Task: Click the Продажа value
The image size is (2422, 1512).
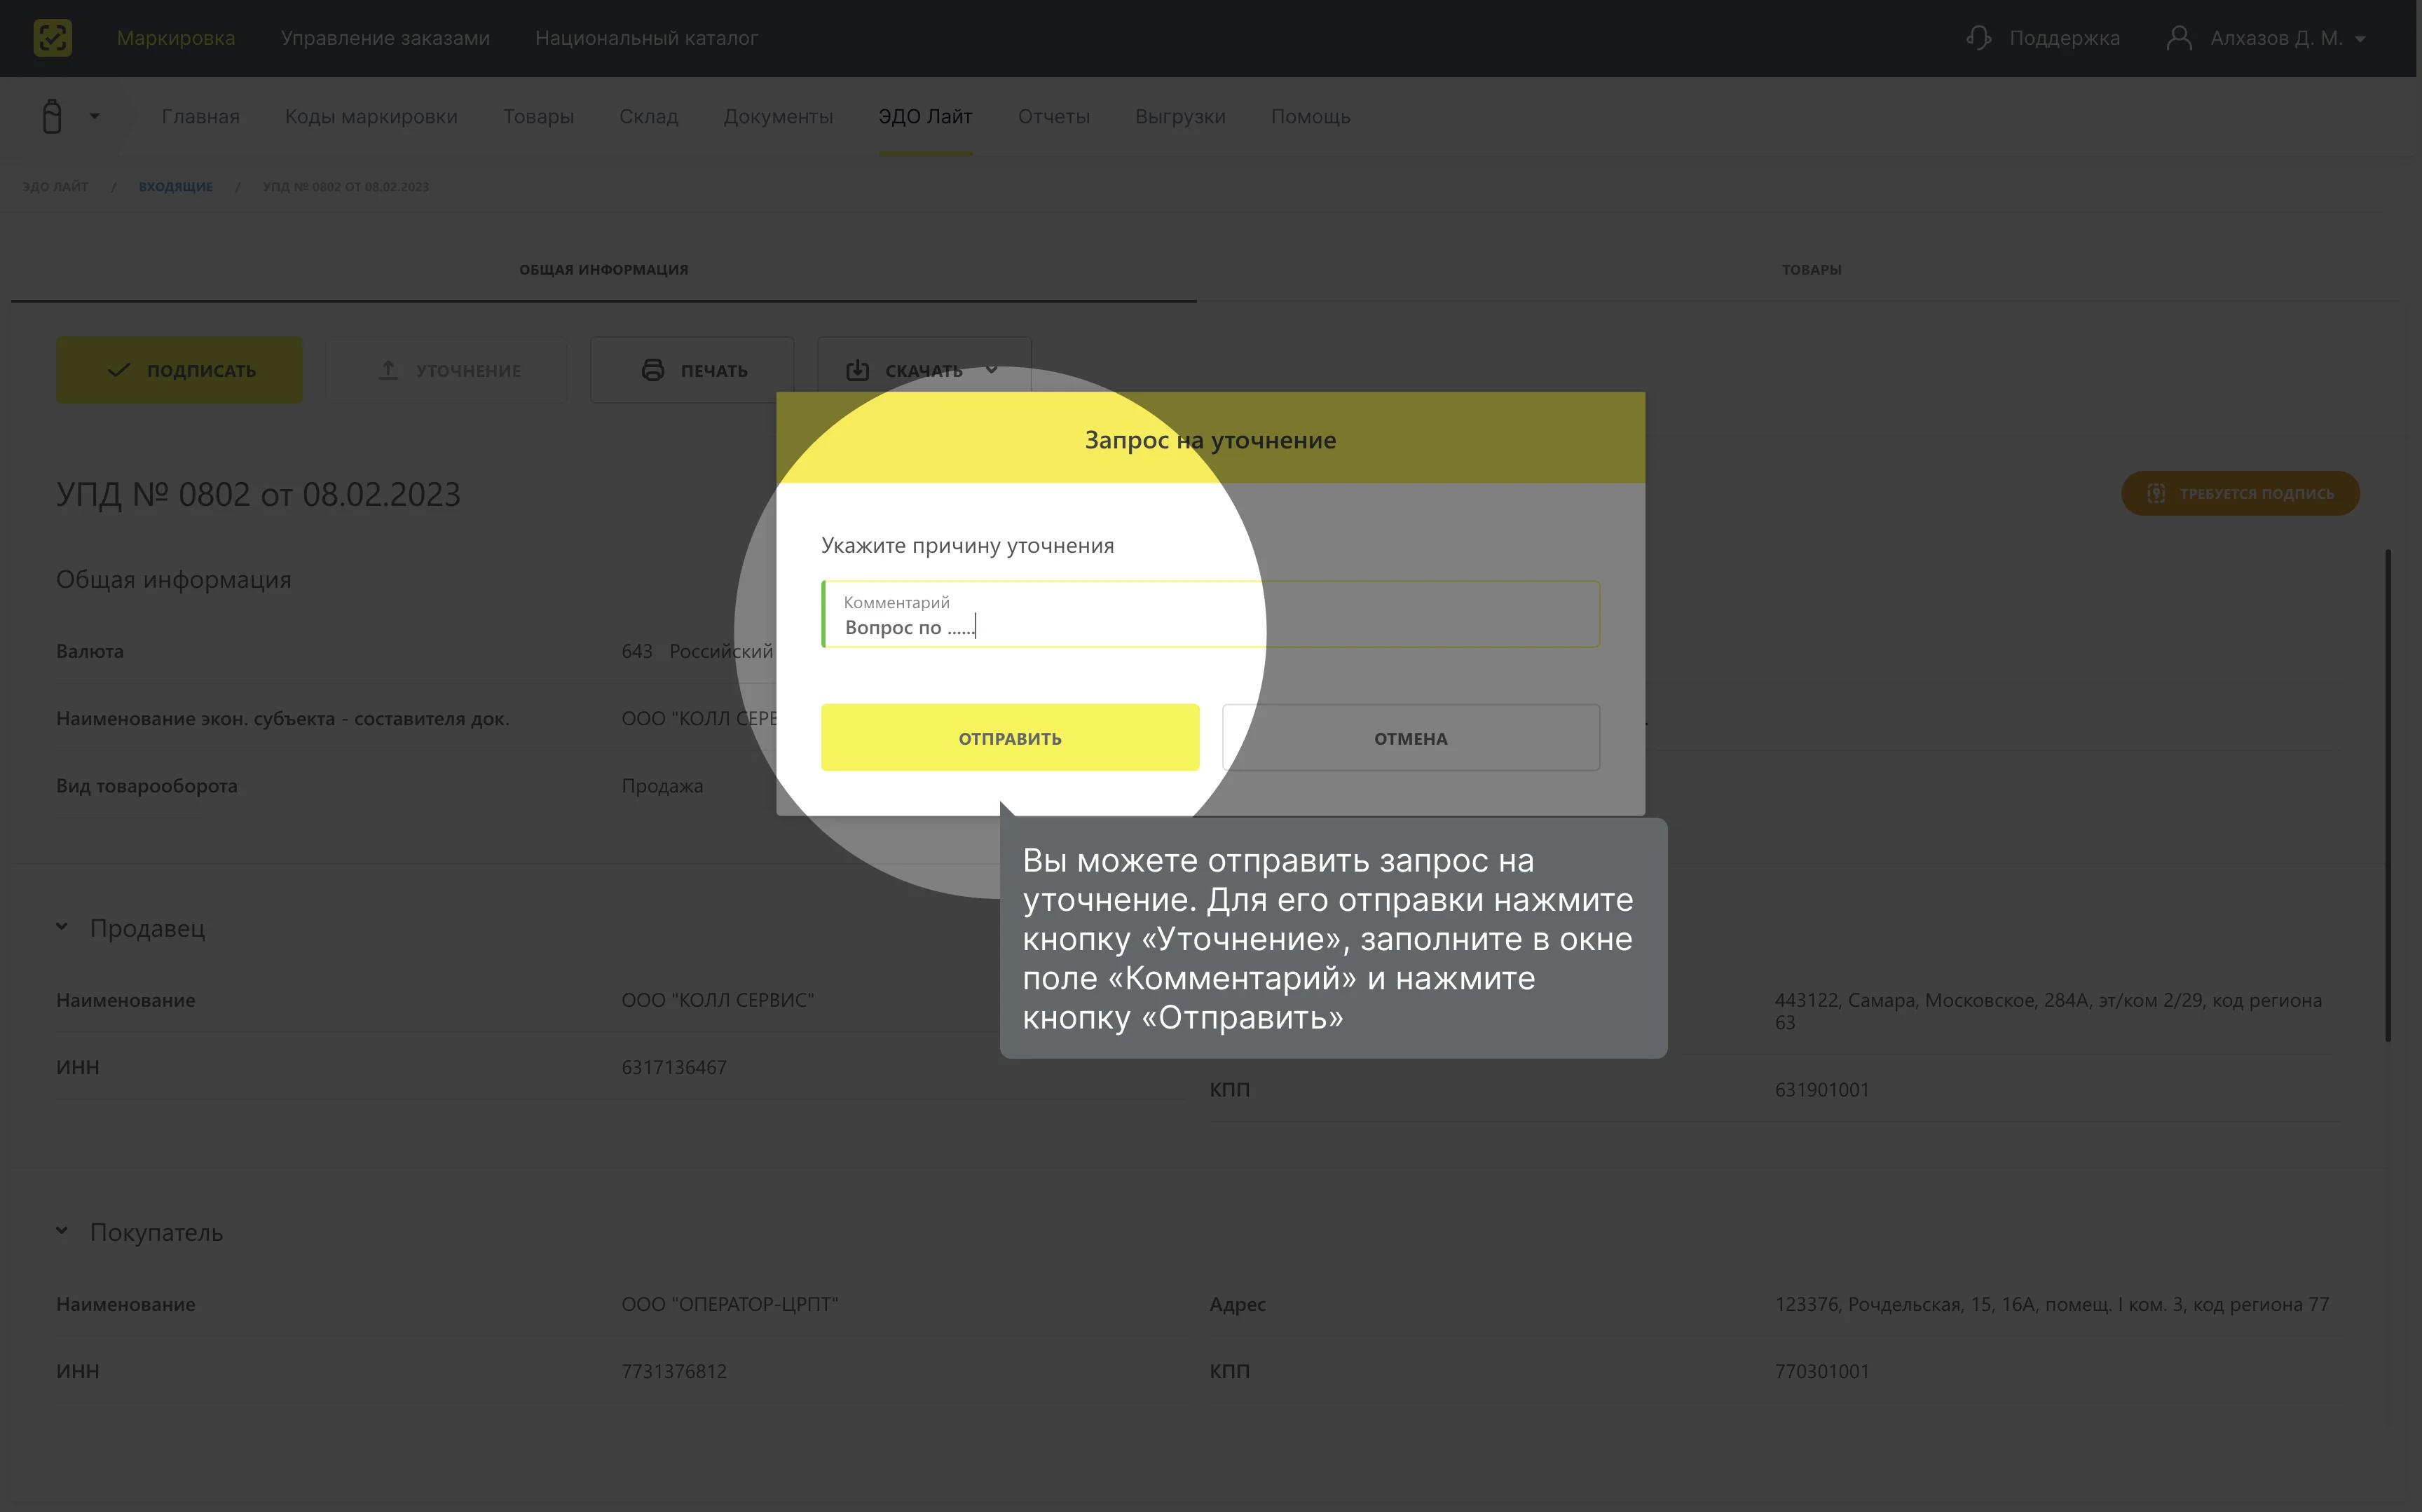Action: click(662, 786)
